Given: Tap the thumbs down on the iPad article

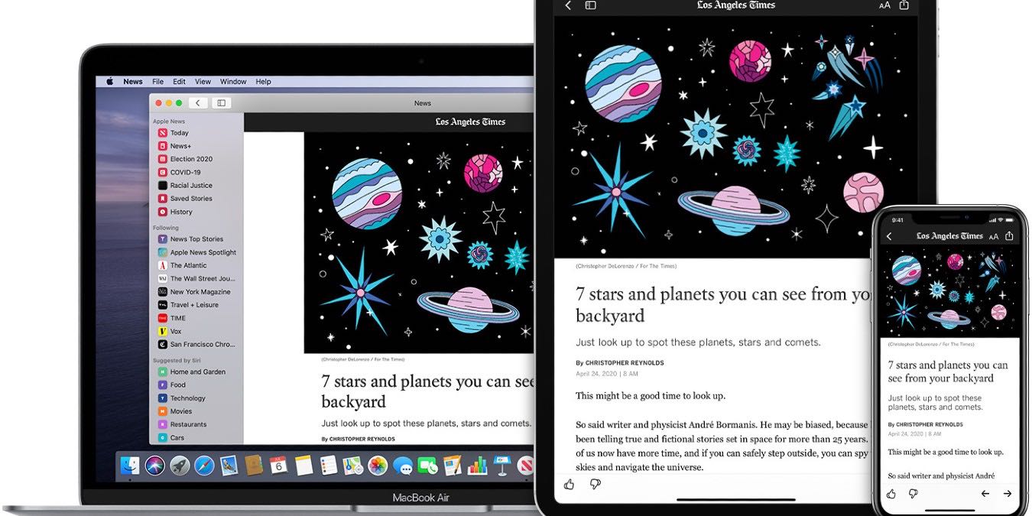Looking at the screenshot, I should pyautogui.click(x=596, y=484).
